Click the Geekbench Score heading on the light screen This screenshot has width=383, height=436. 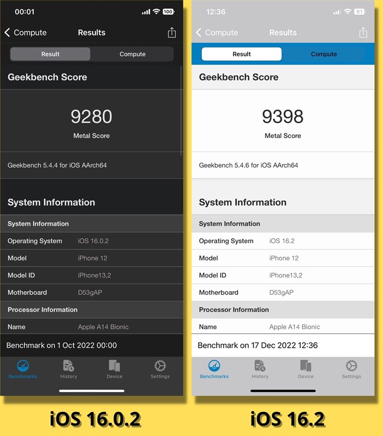tap(238, 77)
